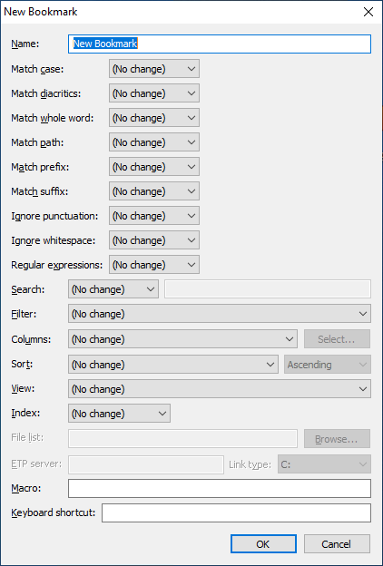Open the Match whole word dropdown

(x=154, y=118)
